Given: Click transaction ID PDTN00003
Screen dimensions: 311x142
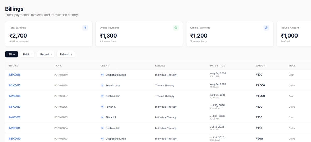Looking at the screenshot, I should [x=61, y=139].
